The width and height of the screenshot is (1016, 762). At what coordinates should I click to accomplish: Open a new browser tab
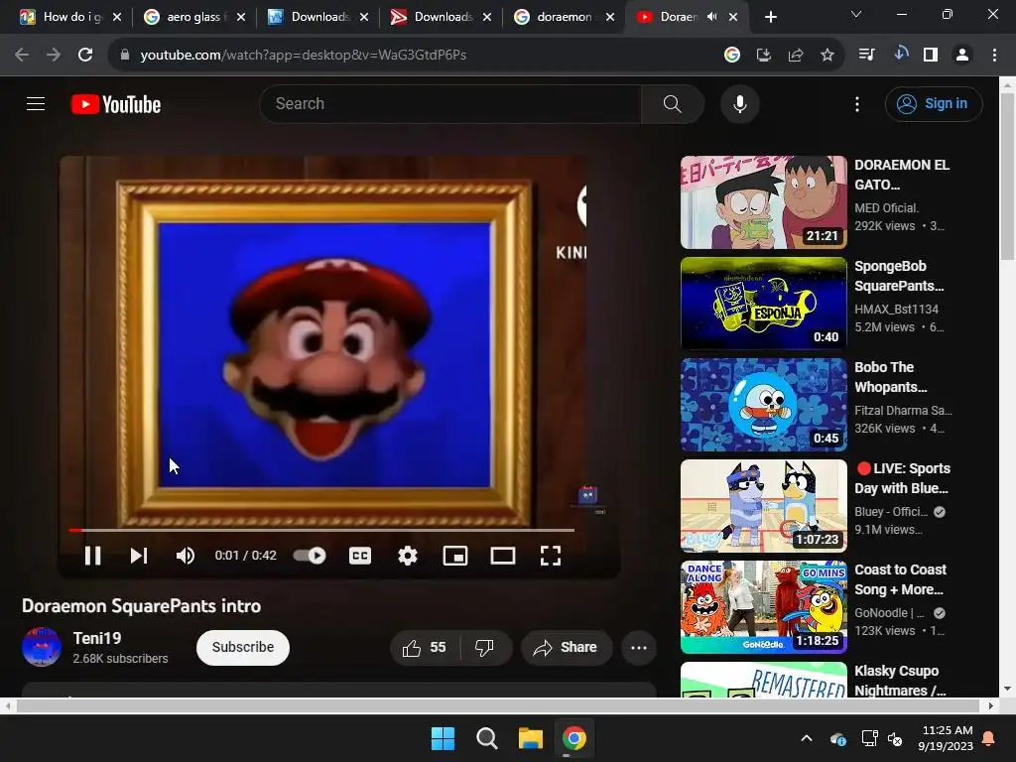point(770,17)
